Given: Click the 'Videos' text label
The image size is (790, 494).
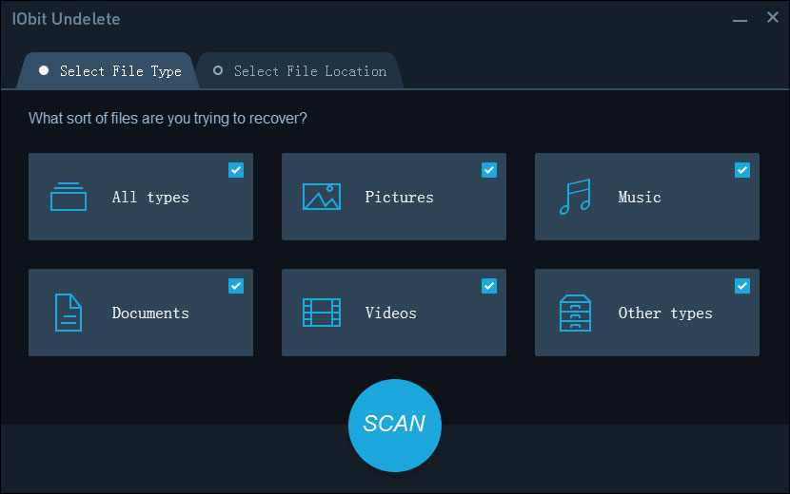Looking at the screenshot, I should point(390,313).
